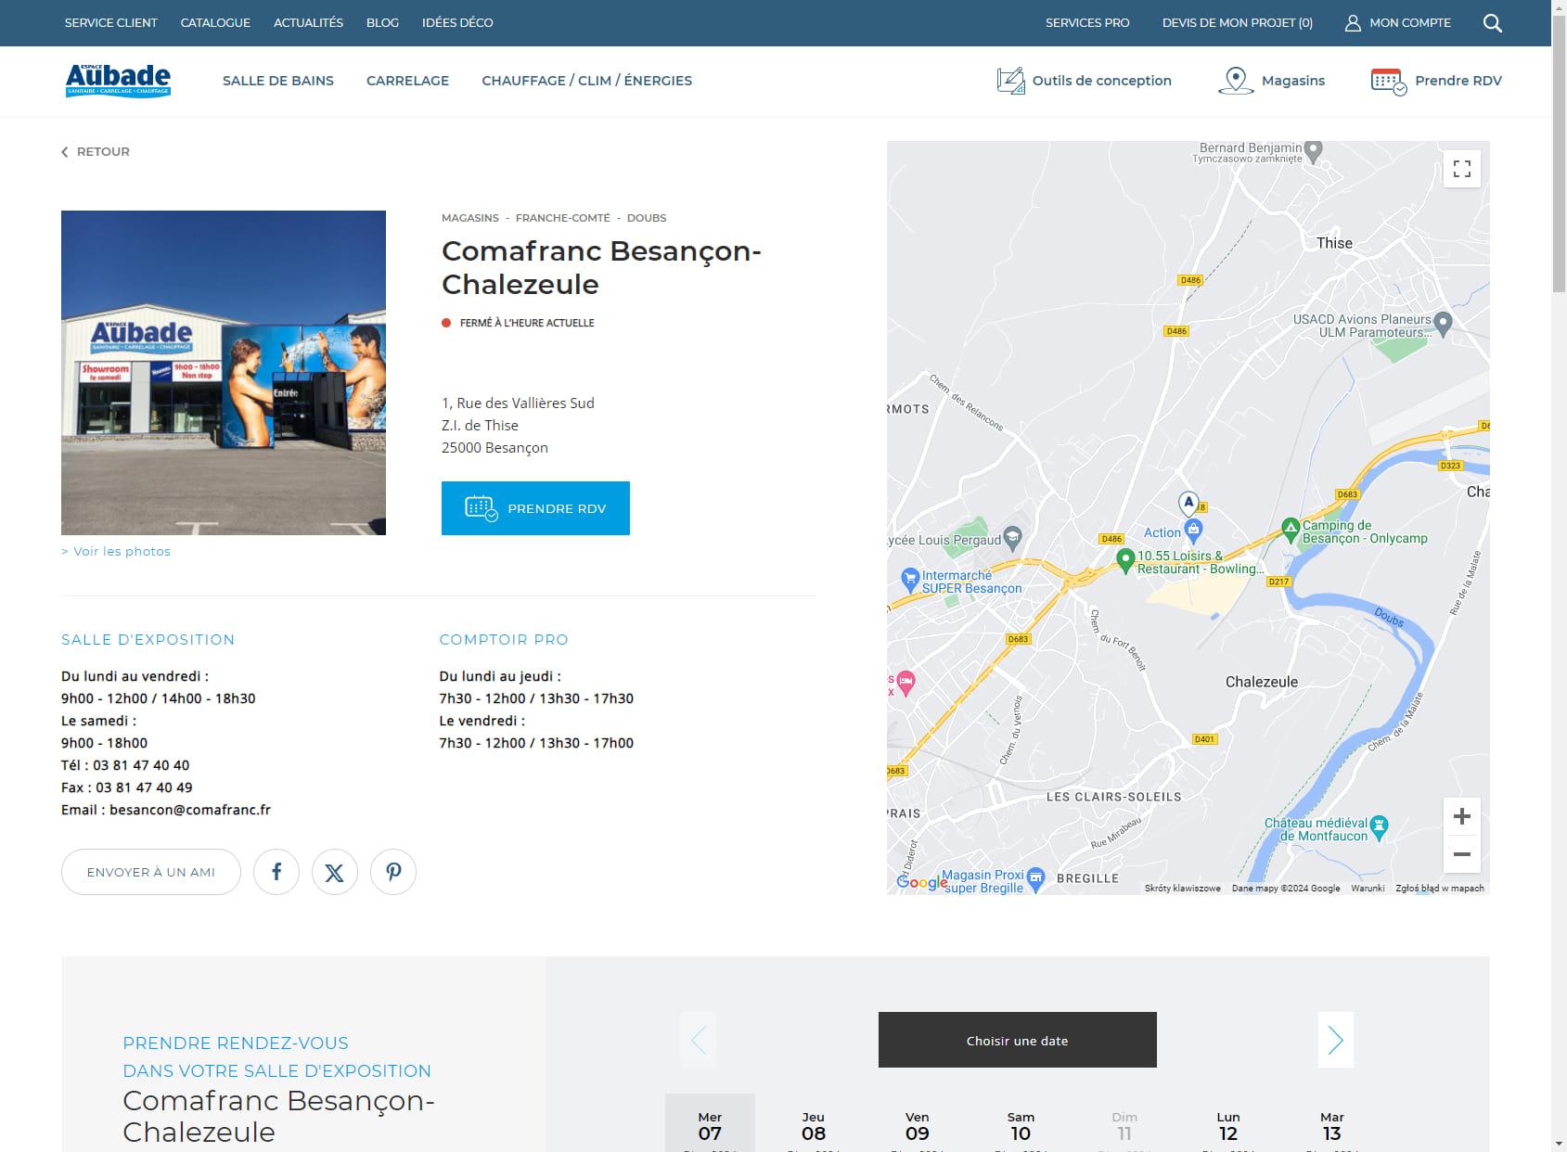Click Magasin Proxi super Bregille pin
1567x1152 pixels.
[1036, 877]
